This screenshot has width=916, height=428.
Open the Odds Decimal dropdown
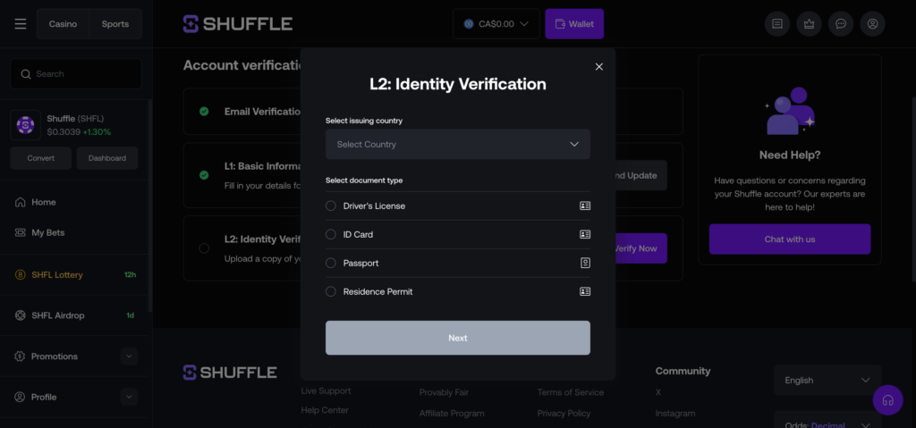tap(827, 420)
